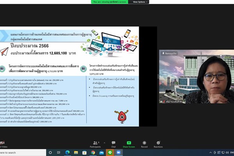This screenshot has width=234, height=156.
Task: Open the Participants panel
Action: [95, 144]
